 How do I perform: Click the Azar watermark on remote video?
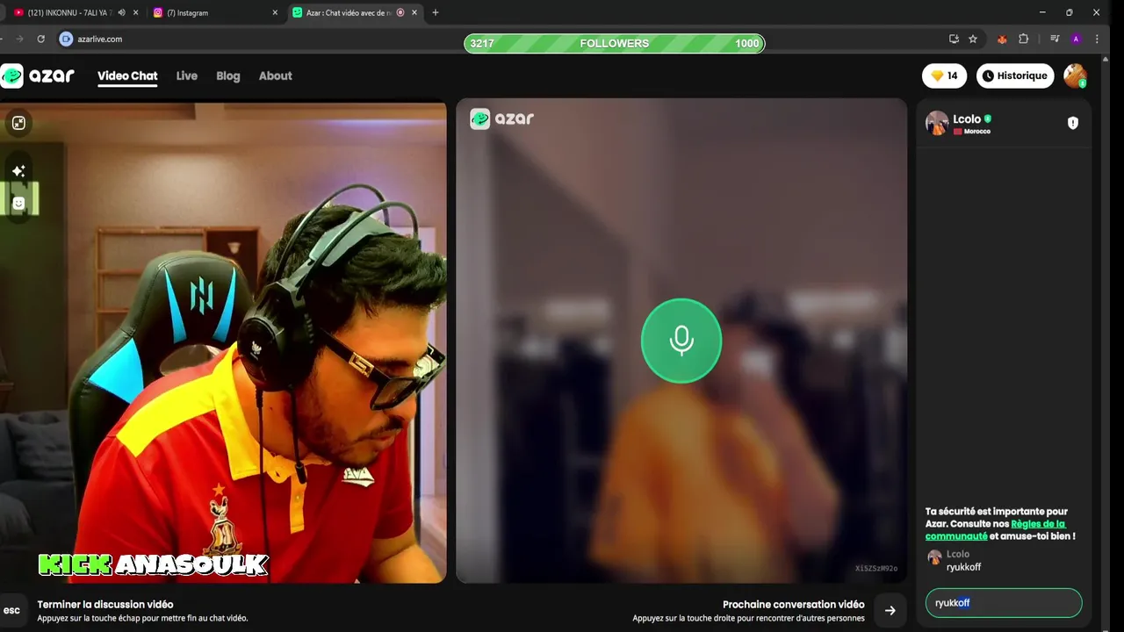(502, 118)
